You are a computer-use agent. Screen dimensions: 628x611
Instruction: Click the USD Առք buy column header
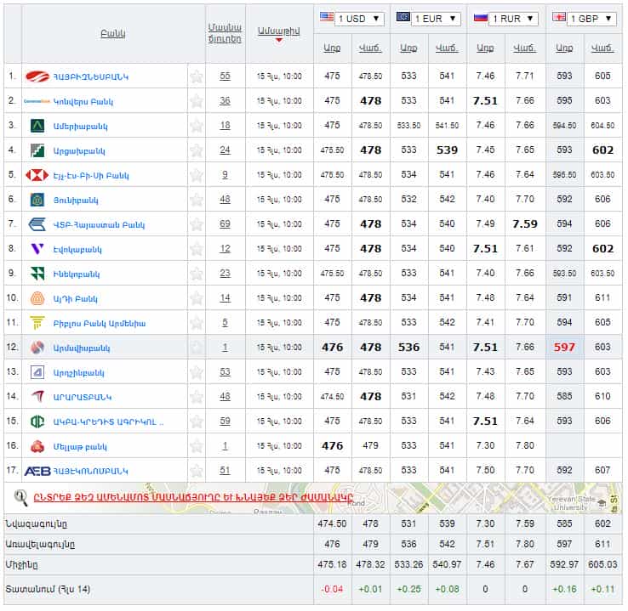click(332, 48)
